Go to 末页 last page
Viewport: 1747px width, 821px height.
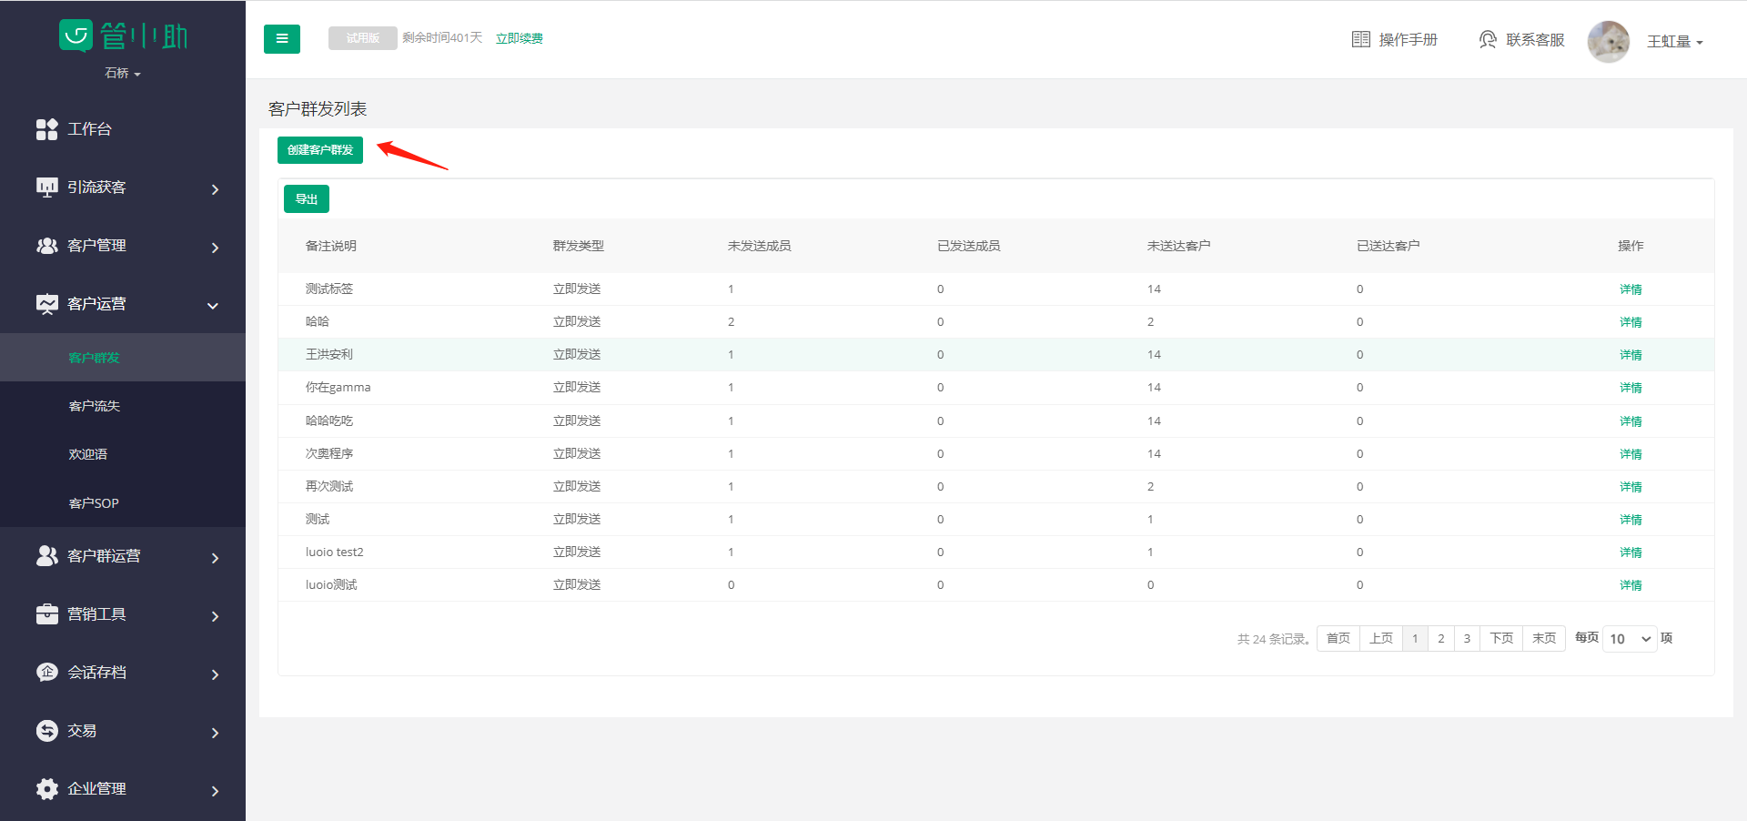click(x=1544, y=638)
